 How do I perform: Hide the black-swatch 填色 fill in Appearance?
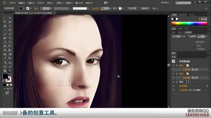(173, 82)
